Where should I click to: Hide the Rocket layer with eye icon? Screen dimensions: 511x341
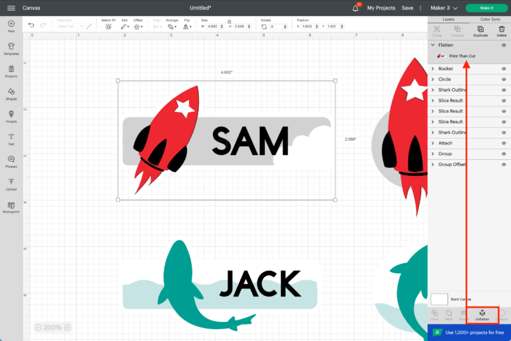[503, 69]
